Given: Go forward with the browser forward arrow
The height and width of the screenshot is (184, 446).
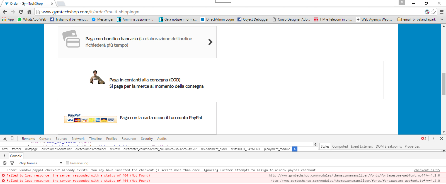Looking at the screenshot, I should 13,12.
